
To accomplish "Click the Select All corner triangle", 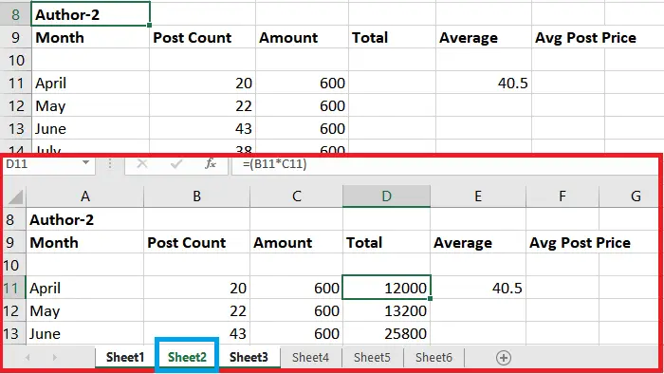I will (x=15, y=196).
